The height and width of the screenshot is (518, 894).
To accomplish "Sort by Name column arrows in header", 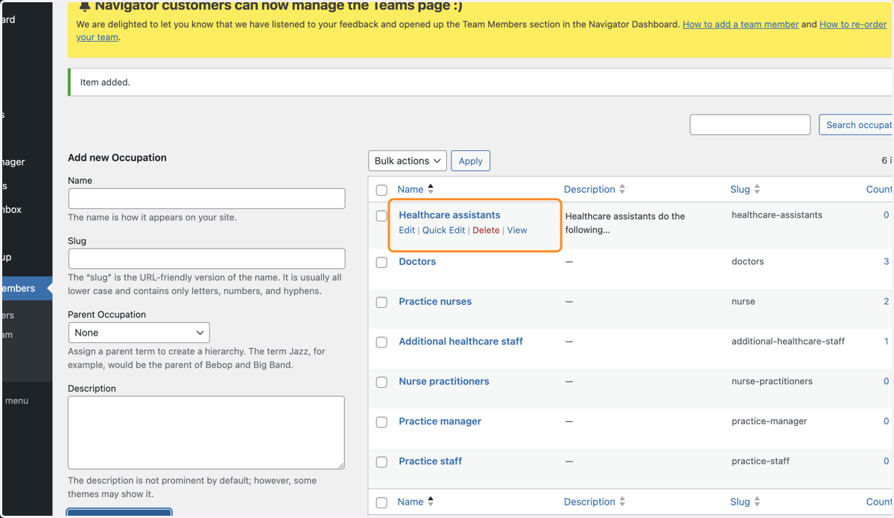I will (x=431, y=189).
